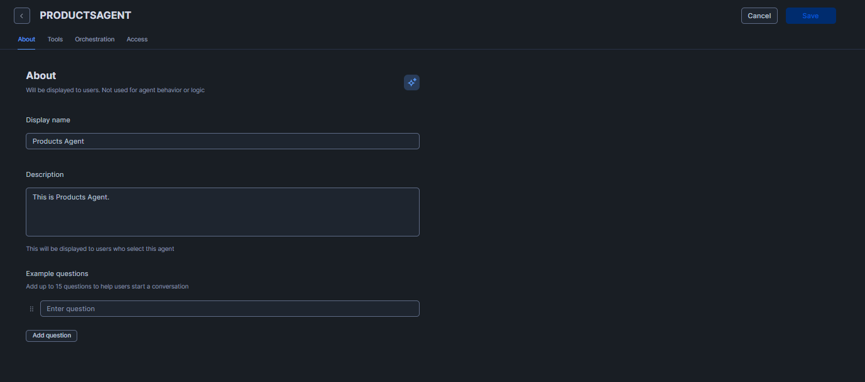
Task: Select the AI generate icon near About heading
Action: 411,82
